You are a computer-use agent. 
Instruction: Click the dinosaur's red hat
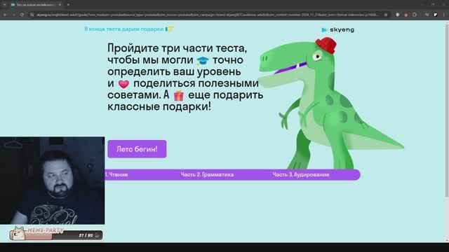pyautogui.click(x=326, y=45)
